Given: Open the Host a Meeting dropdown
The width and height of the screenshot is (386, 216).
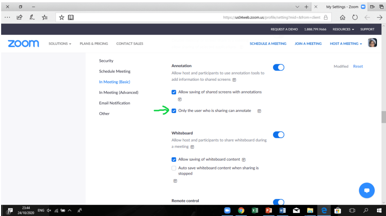Looking at the screenshot, I should click(x=346, y=44).
